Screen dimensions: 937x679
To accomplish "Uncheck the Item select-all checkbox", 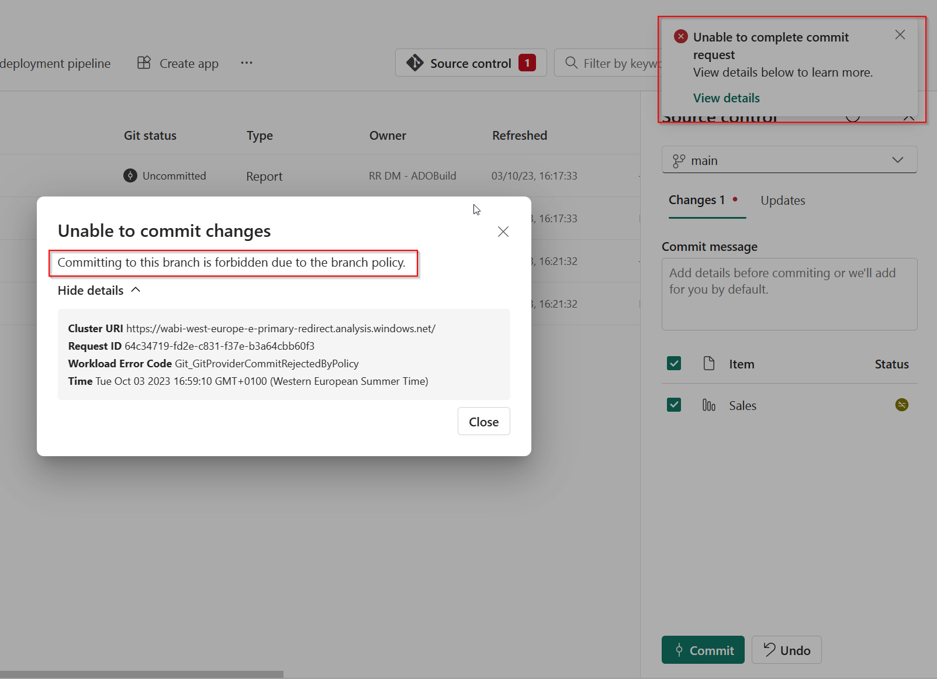I will [x=673, y=363].
